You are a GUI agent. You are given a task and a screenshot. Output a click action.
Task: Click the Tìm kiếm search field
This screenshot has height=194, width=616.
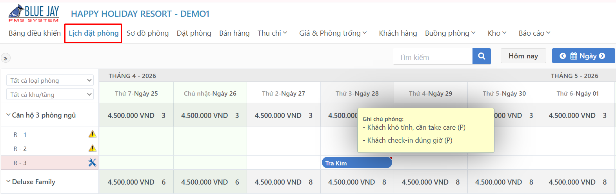433,57
